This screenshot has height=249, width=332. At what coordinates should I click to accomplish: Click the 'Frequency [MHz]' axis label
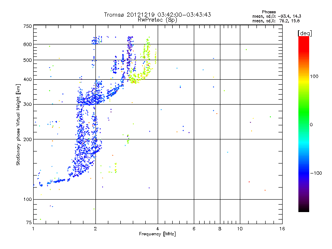pyautogui.click(x=157, y=234)
